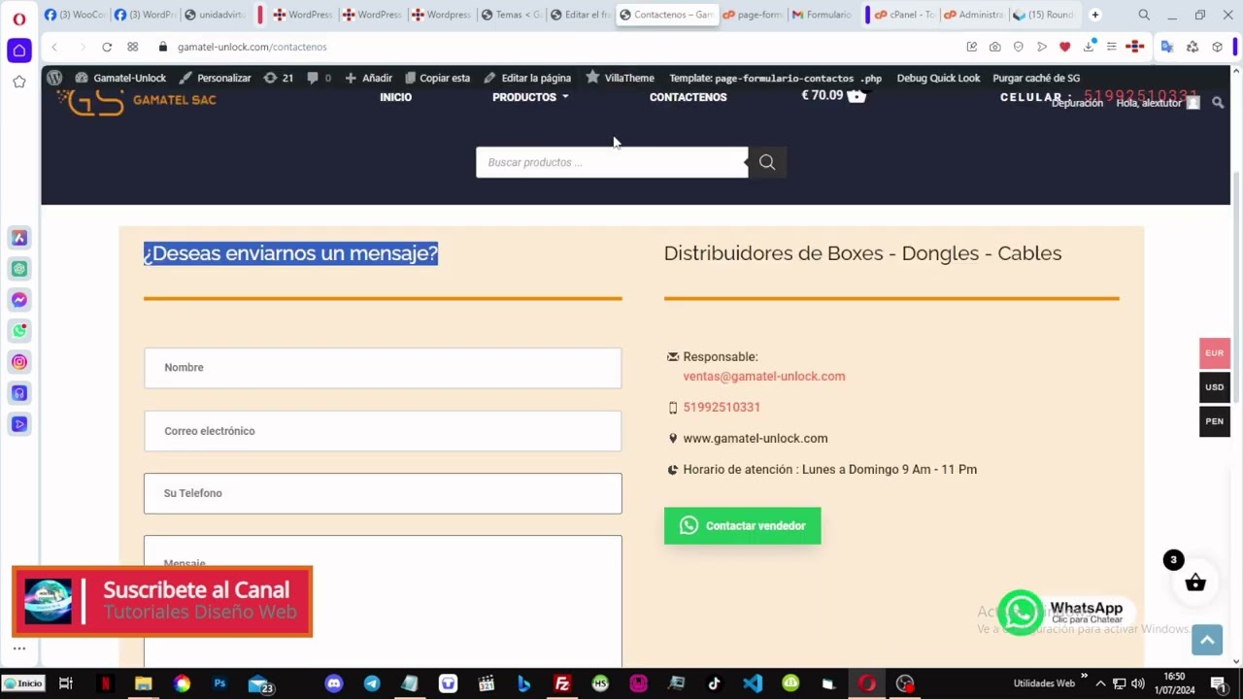Image resolution: width=1243 pixels, height=699 pixels.
Task: Switch currency to EUR
Action: click(x=1214, y=353)
